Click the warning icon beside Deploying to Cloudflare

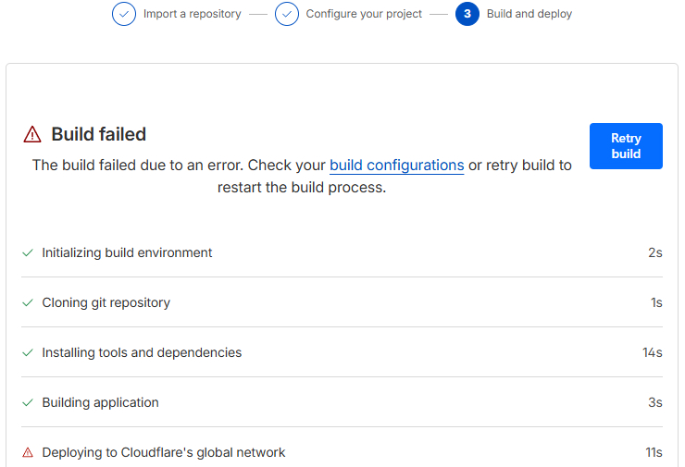(28, 452)
